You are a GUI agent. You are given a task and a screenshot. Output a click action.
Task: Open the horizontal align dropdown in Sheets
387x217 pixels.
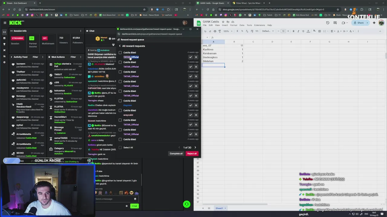(333, 31)
